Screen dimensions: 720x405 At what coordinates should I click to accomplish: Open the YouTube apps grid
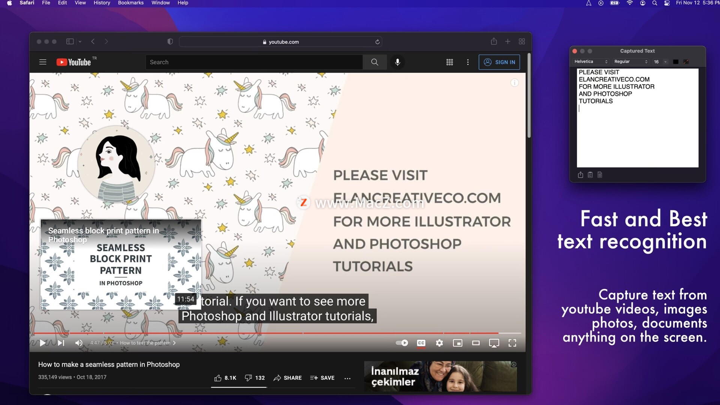pyautogui.click(x=450, y=62)
